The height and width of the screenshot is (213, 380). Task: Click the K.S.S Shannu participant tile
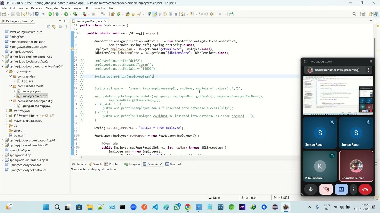coord(320,166)
